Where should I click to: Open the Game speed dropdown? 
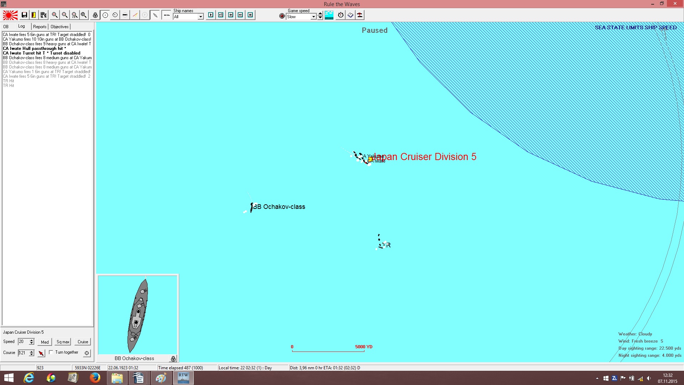(313, 17)
